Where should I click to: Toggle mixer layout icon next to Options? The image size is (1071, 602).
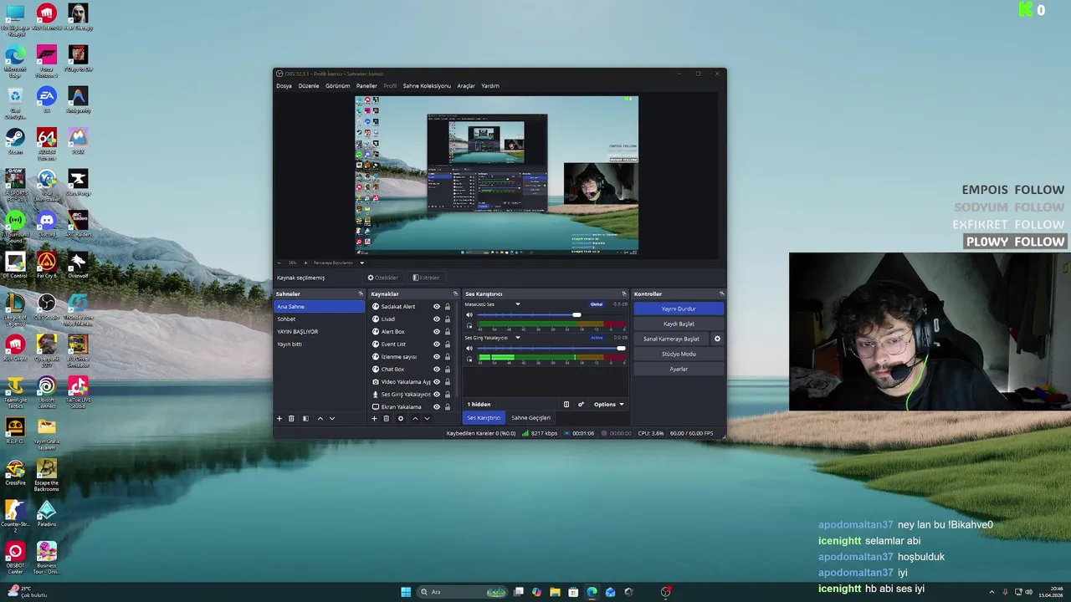pyautogui.click(x=566, y=405)
